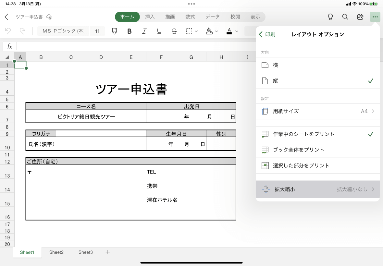Click the ビクトリア終日観光ツアー cell
Viewport: 383px width, 266px height.
86,116
